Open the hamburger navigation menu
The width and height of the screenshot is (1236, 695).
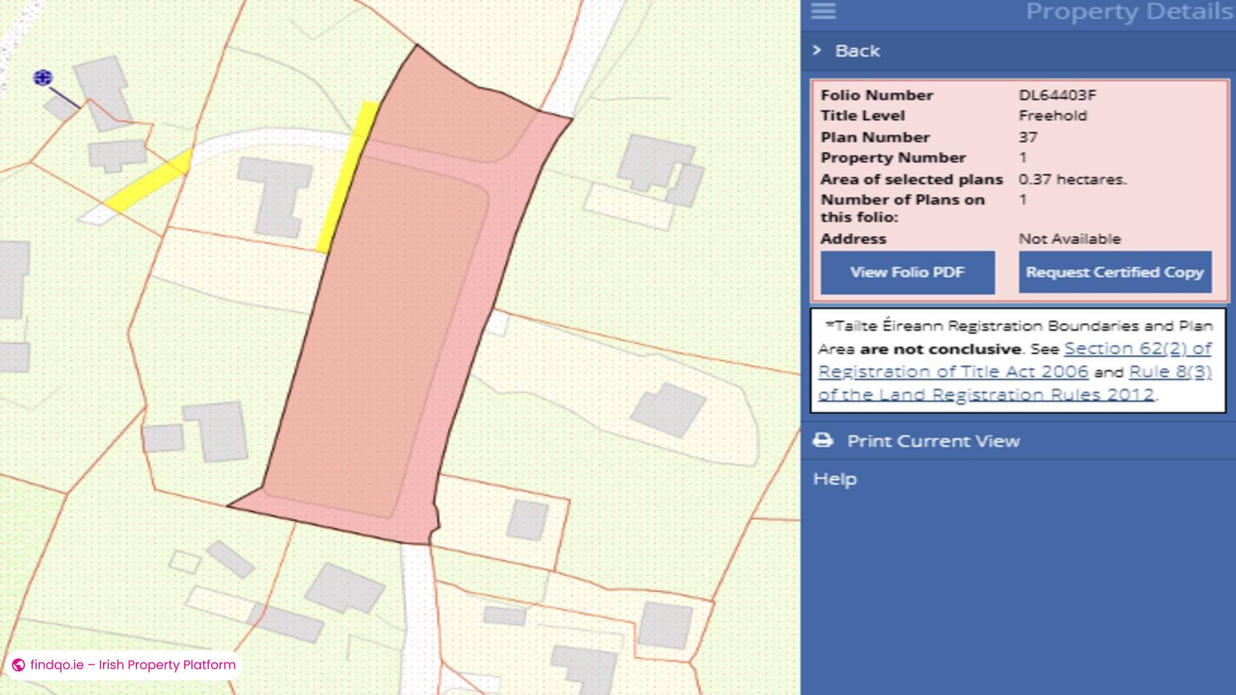(x=823, y=11)
